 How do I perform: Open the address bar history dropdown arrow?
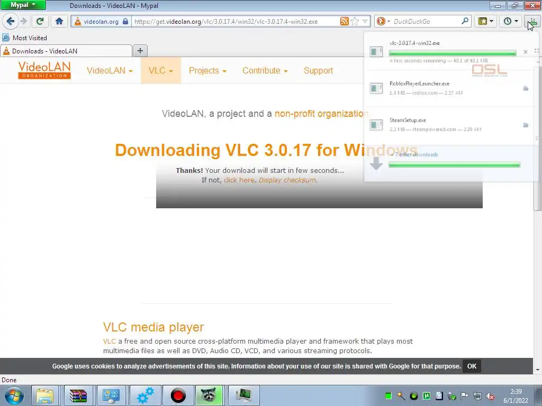[365, 21]
